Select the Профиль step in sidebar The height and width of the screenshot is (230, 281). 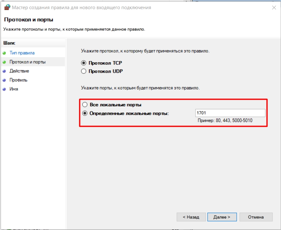pyautogui.click(x=19, y=80)
